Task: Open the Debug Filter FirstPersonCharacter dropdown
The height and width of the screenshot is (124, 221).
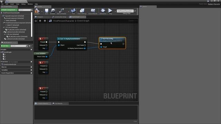Action: (x=125, y=11)
